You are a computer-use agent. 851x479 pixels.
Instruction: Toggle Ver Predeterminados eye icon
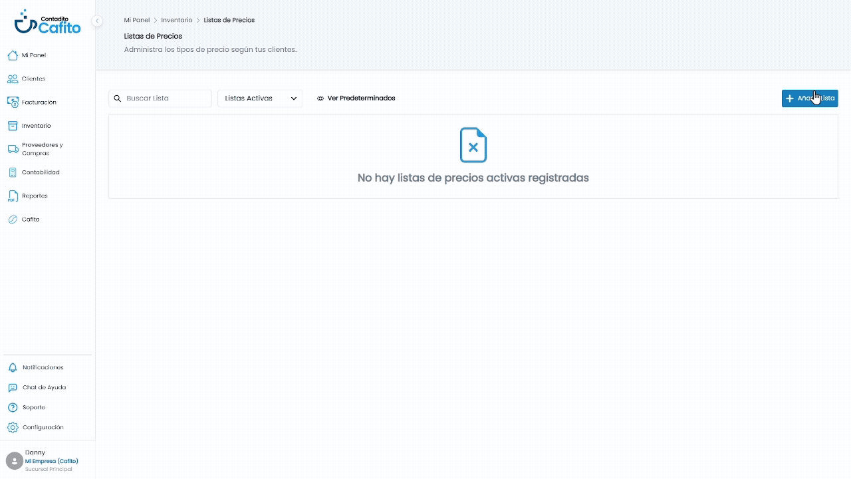pyautogui.click(x=320, y=98)
